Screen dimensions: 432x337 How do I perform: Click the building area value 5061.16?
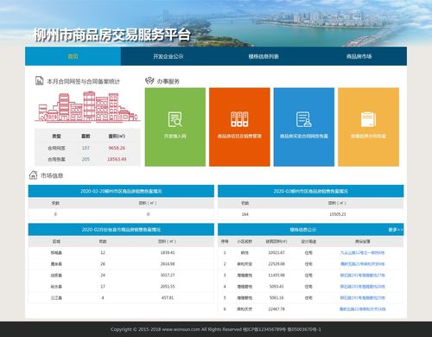pyautogui.click(x=276, y=297)
